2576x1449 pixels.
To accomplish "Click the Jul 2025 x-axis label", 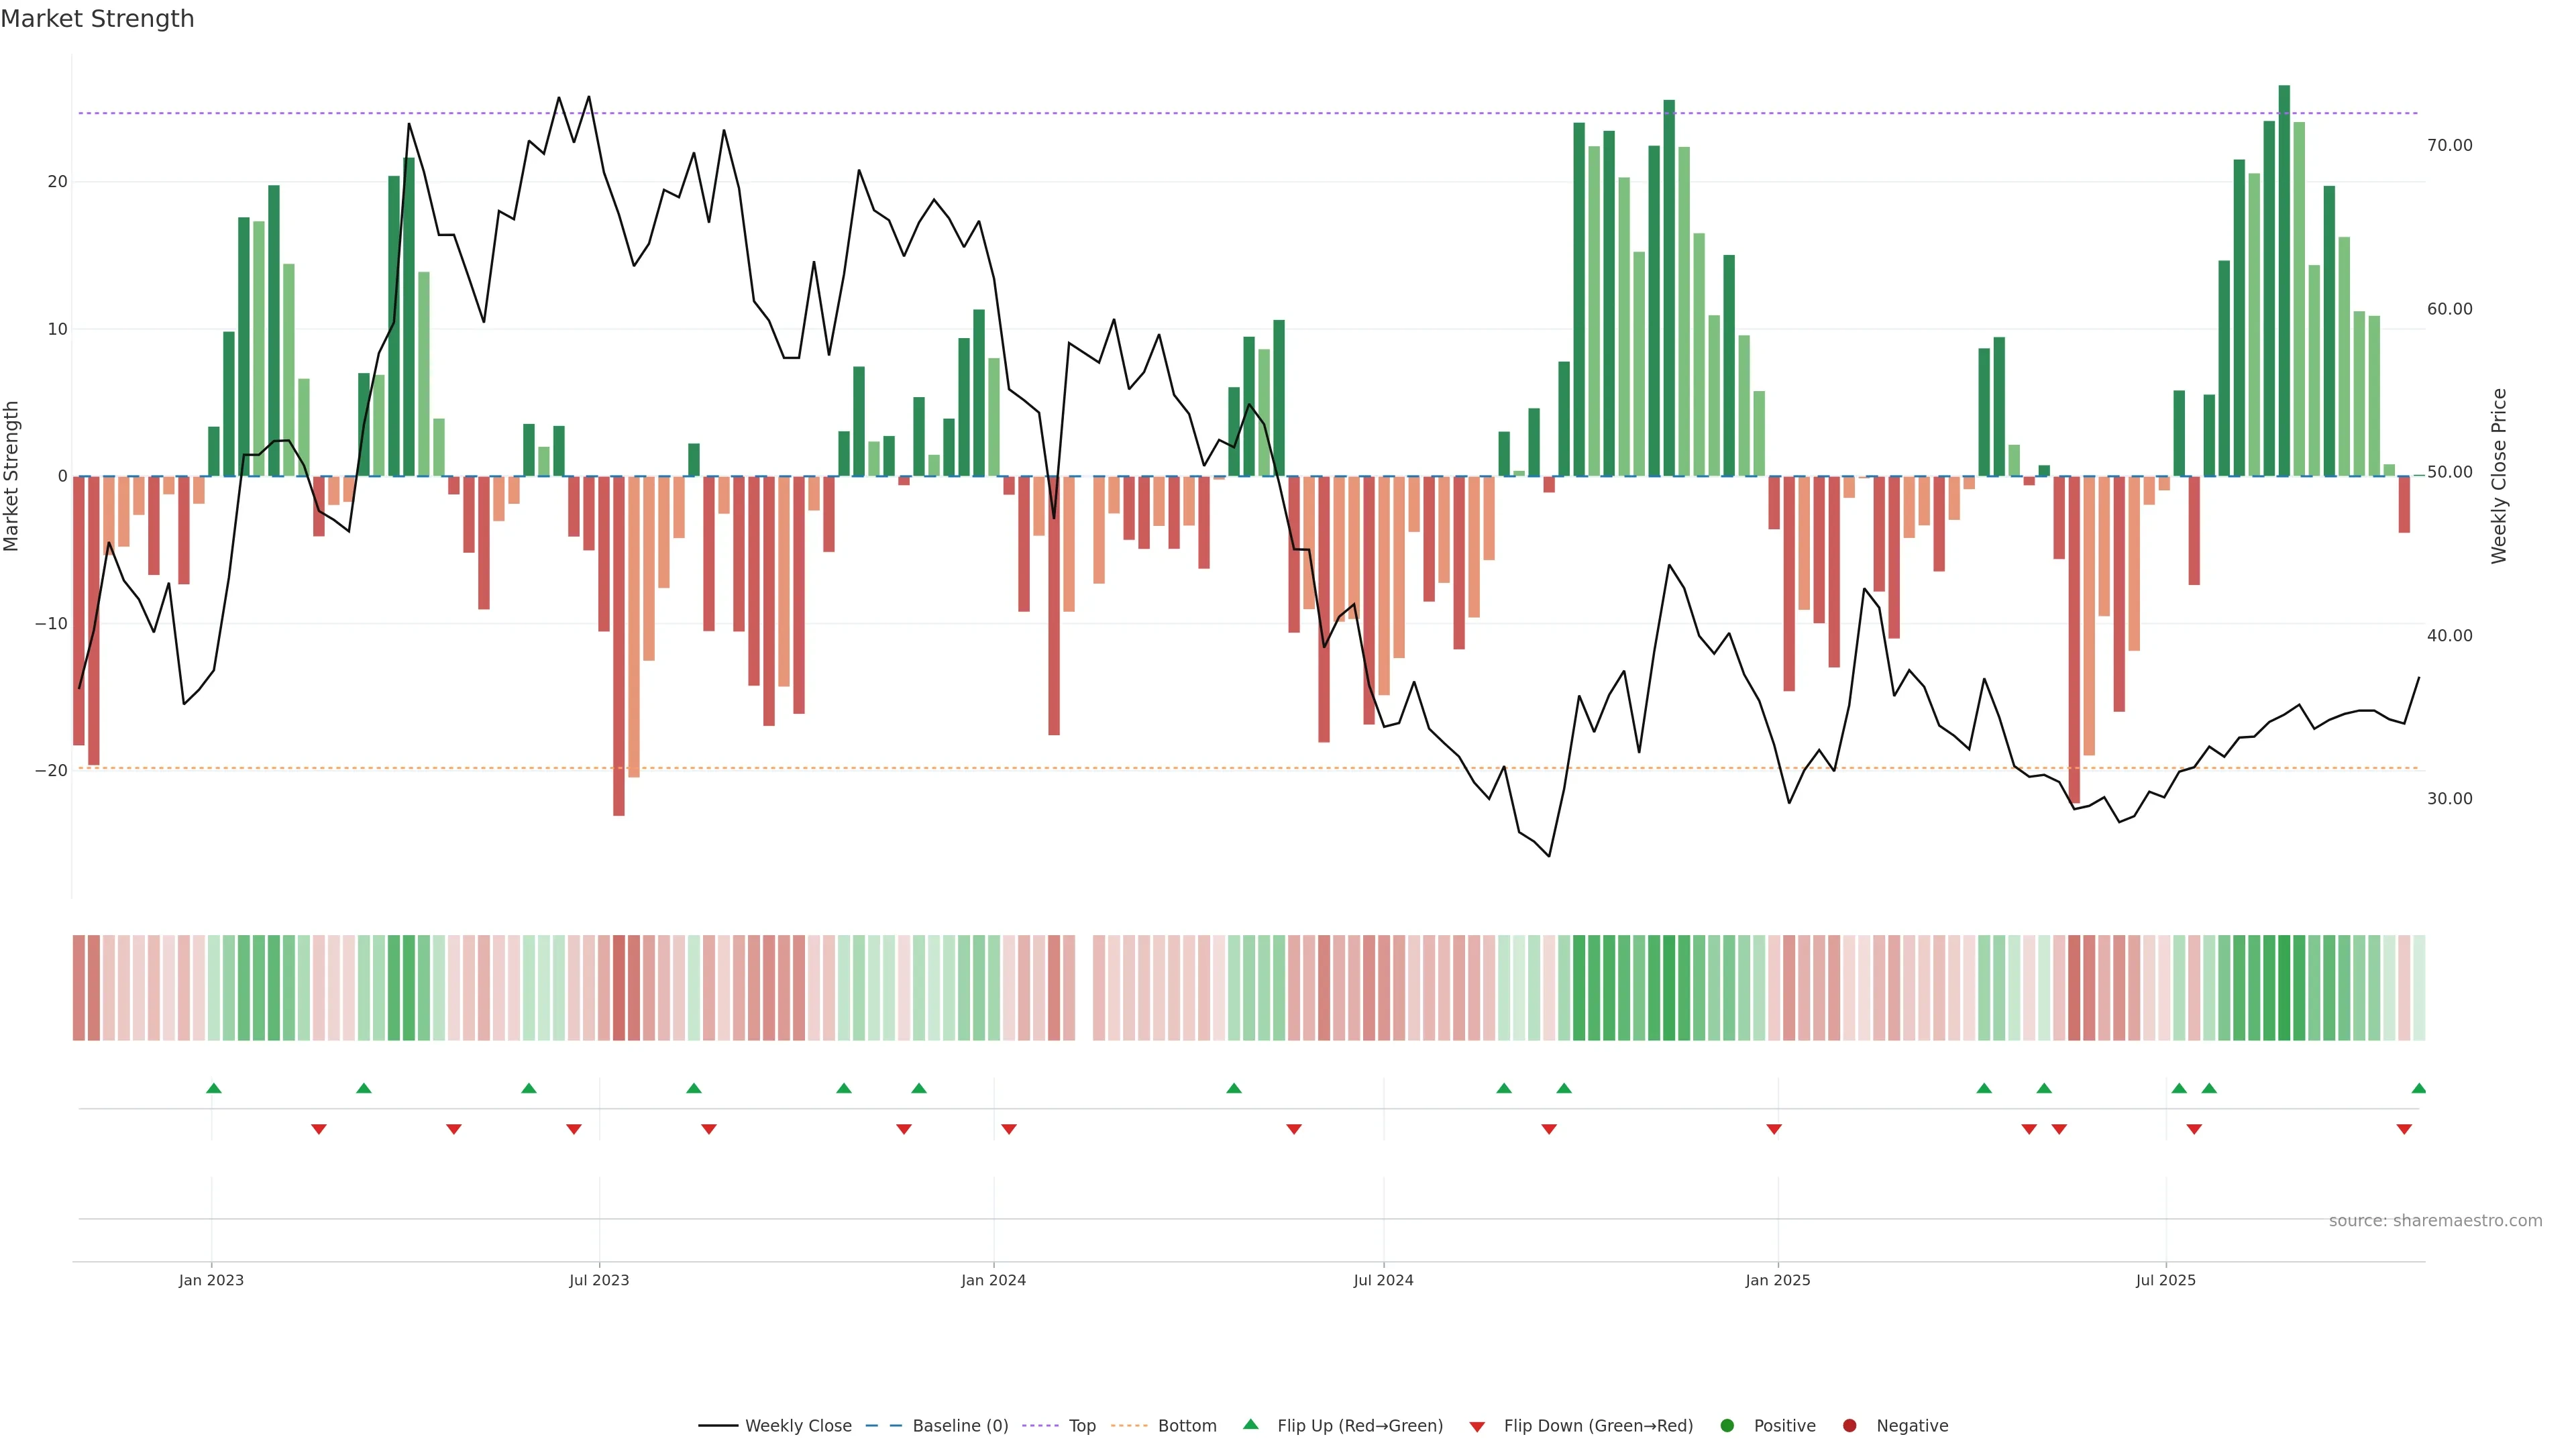I will coord(2165,1280).
